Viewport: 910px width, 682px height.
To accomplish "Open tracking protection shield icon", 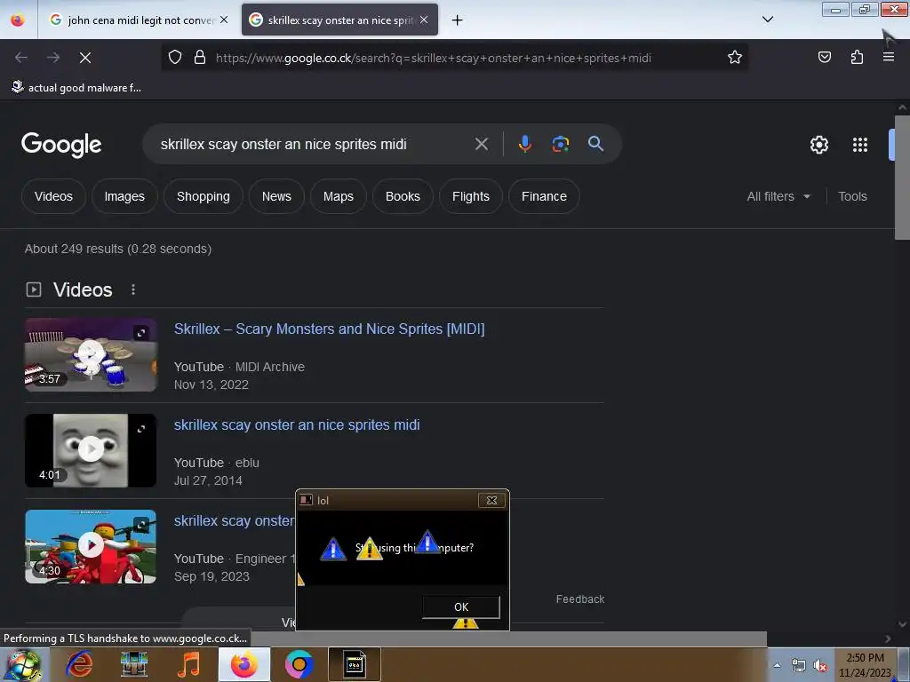I will tap(175, 57).
